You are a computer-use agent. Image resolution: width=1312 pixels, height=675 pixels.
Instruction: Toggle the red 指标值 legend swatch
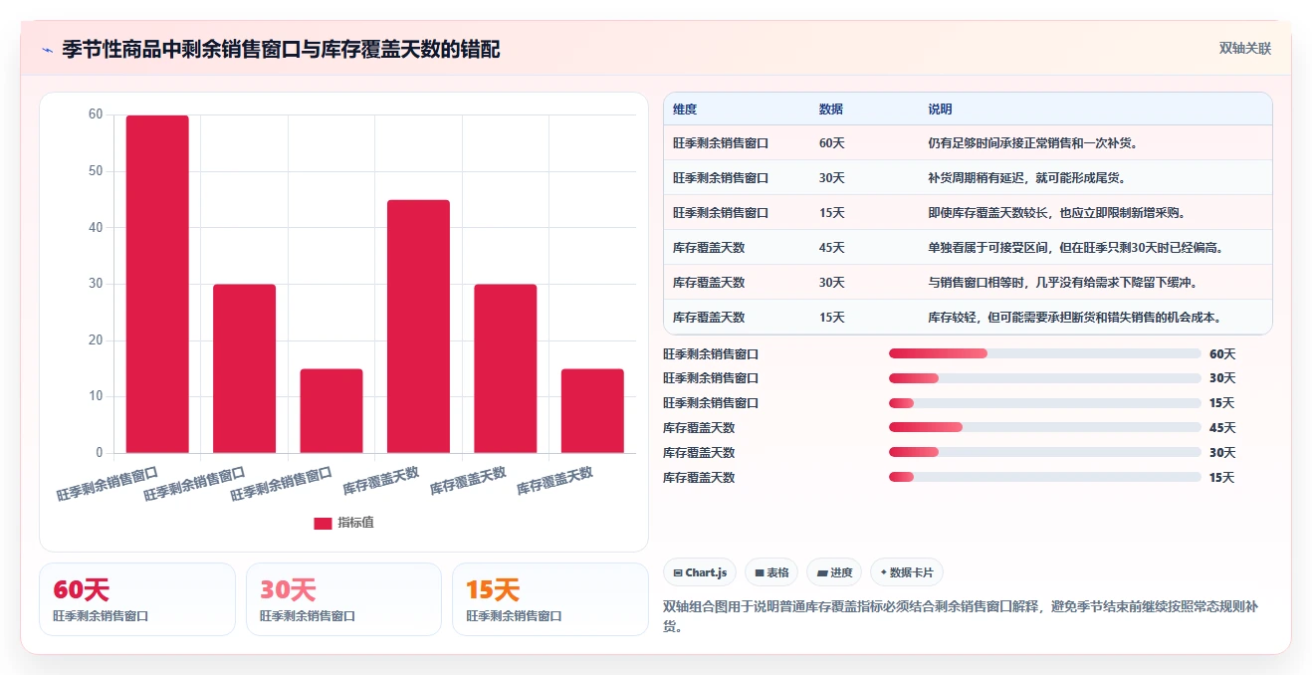click(323, 523)
